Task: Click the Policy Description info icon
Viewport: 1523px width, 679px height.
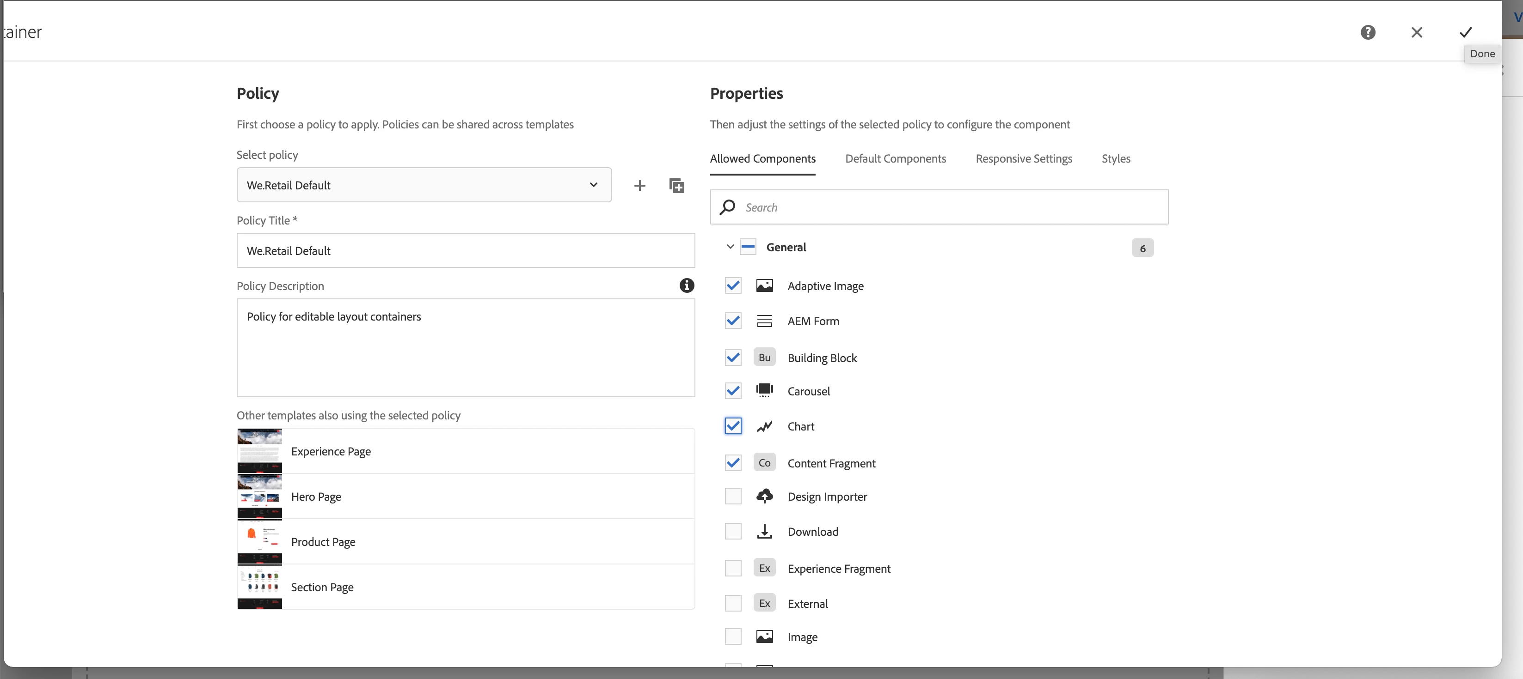Action: pyautogui.click(x=686, y=286)
